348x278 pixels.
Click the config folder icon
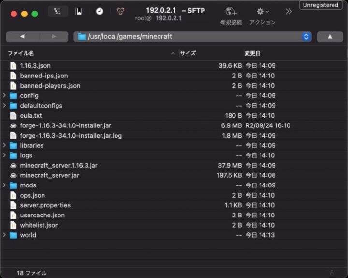pos(14,95)
